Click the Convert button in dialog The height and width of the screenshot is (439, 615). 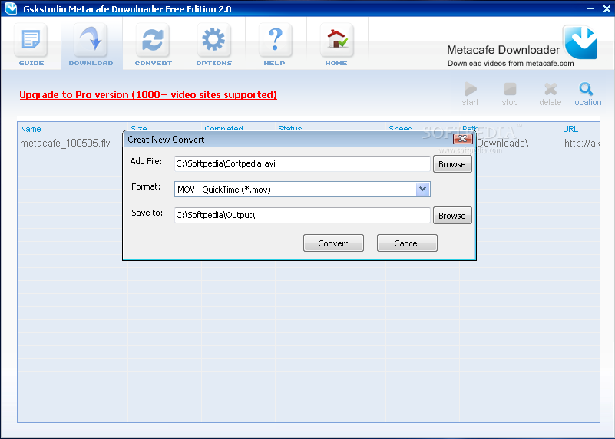[333, 243]
